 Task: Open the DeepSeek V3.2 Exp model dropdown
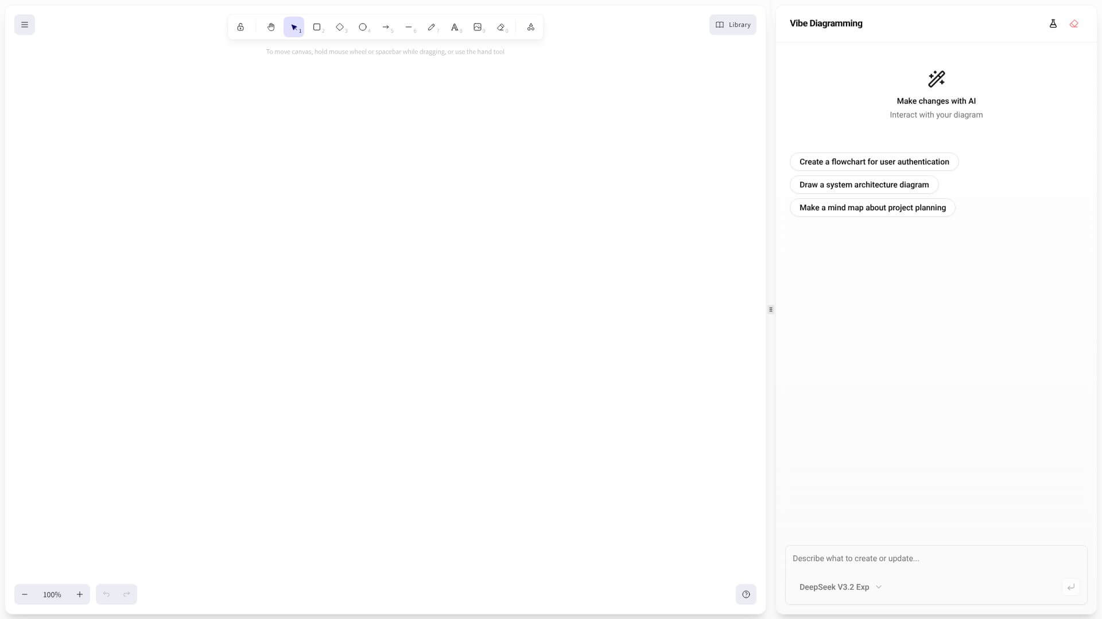point(841,587)
